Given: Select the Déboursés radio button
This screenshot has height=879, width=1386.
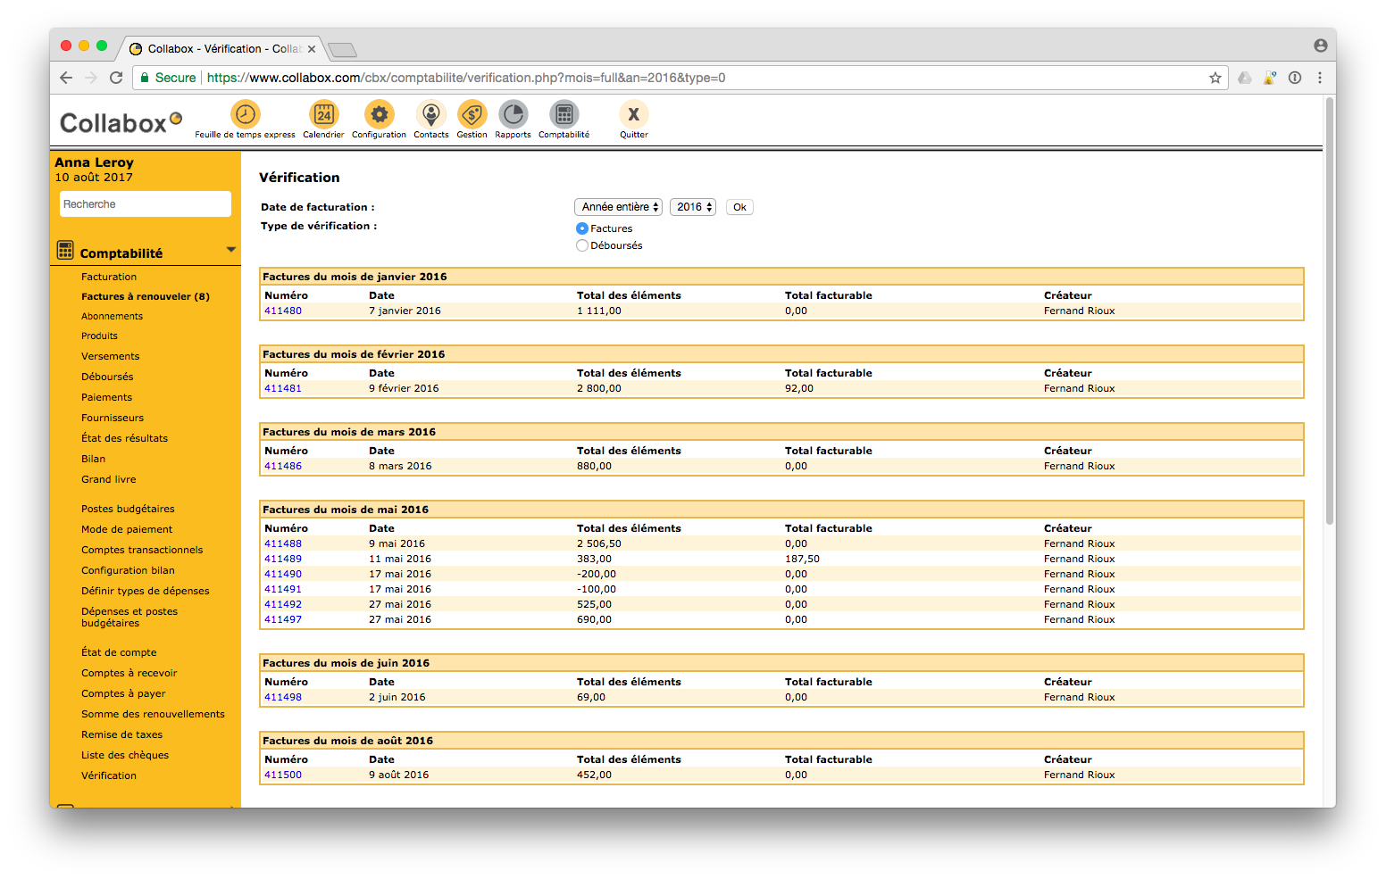Looking at the screenshot, I should pos(582,245).
